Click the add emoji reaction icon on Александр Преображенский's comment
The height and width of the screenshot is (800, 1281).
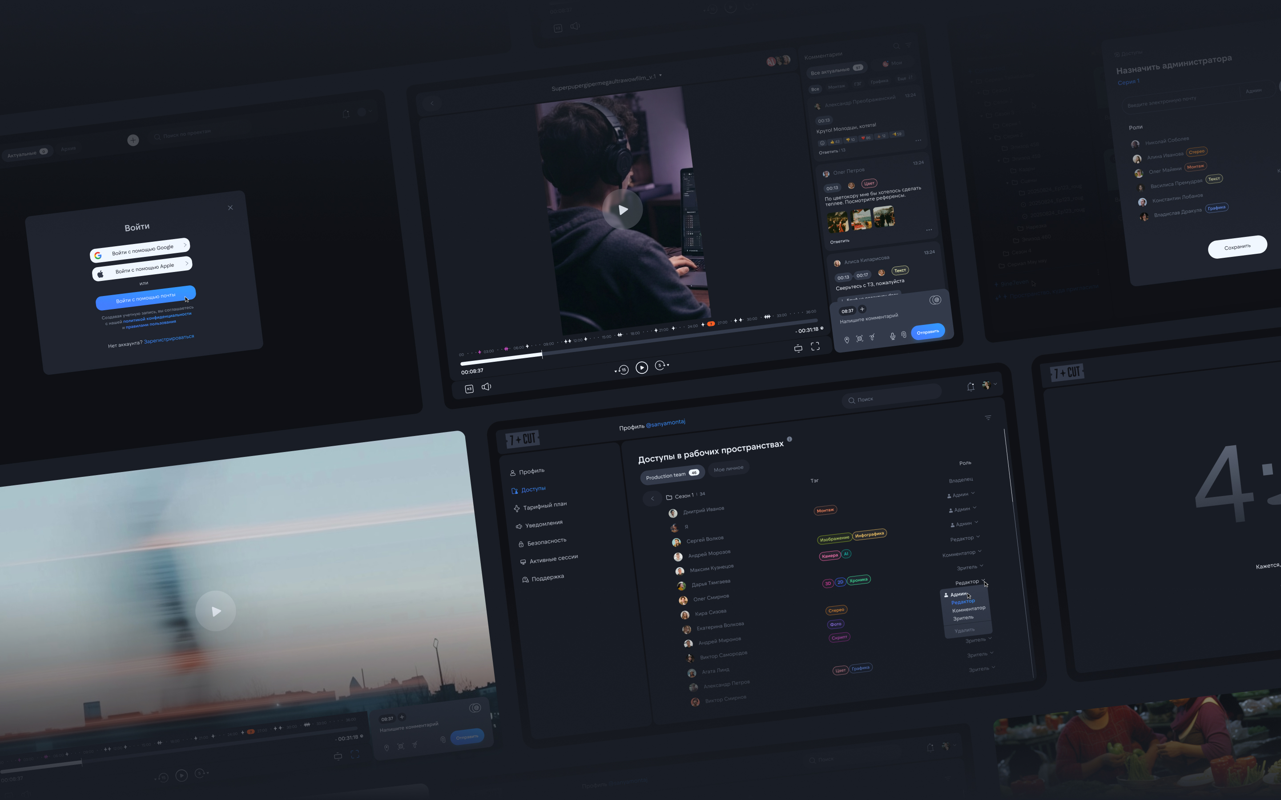(x=822, y=143)
